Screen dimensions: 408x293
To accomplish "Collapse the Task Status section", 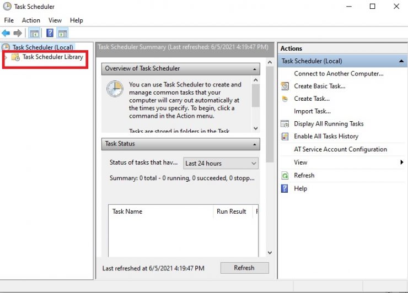I will coord(255,144).
